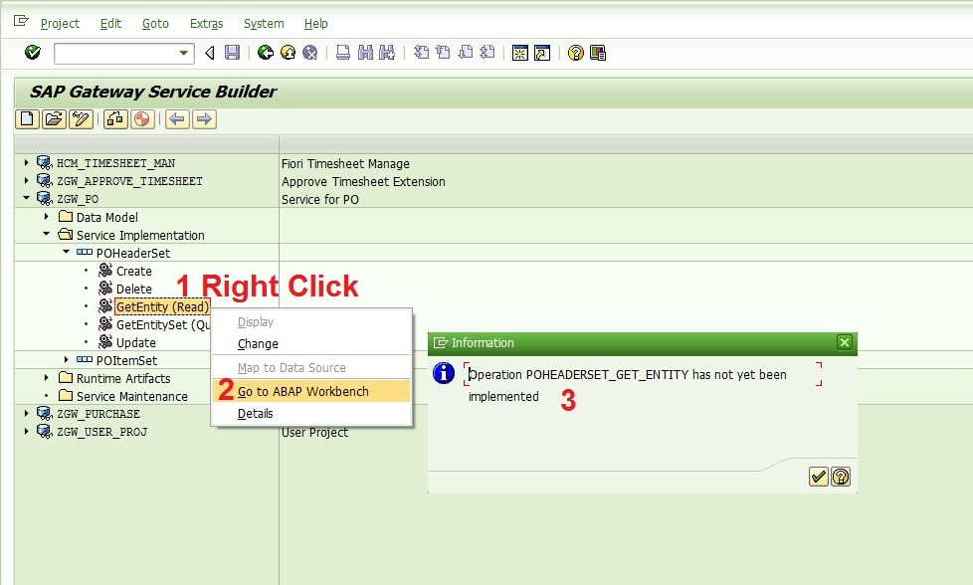Click into the transaction command field

pos(116,54)
